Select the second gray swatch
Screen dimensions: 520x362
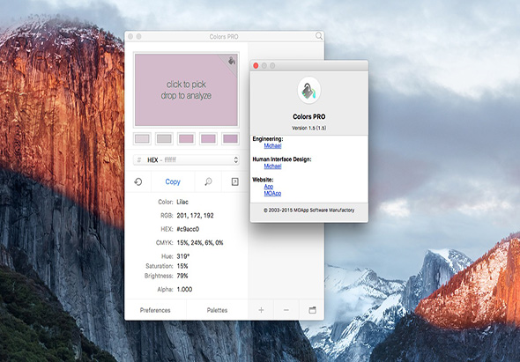(x=164, y=138)
